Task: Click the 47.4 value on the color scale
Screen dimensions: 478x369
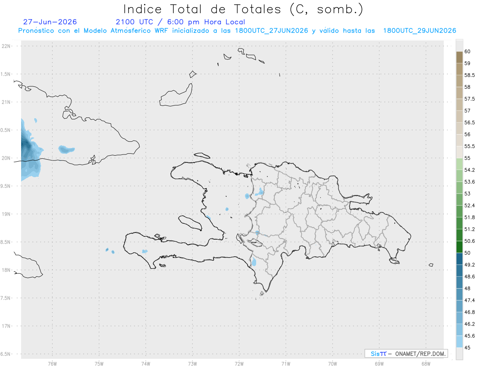Action: [470, 300]
